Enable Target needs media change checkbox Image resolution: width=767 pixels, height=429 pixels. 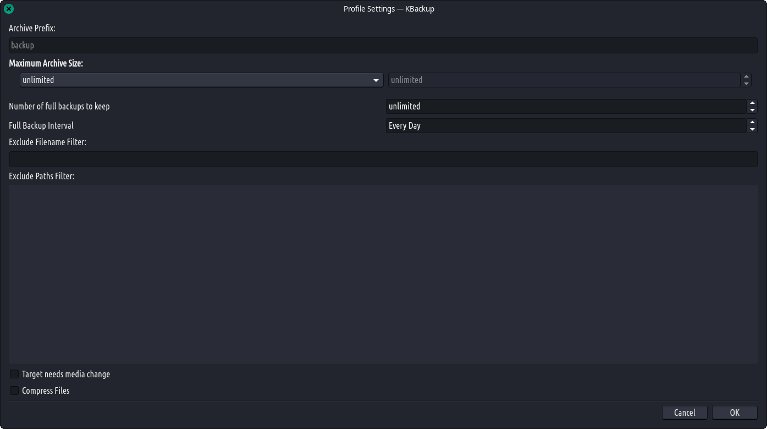point(14,374)
